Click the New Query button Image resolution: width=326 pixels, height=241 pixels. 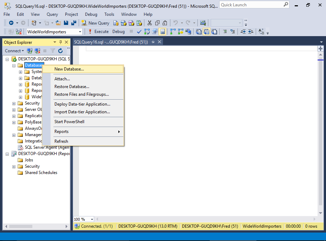point(96,23)
